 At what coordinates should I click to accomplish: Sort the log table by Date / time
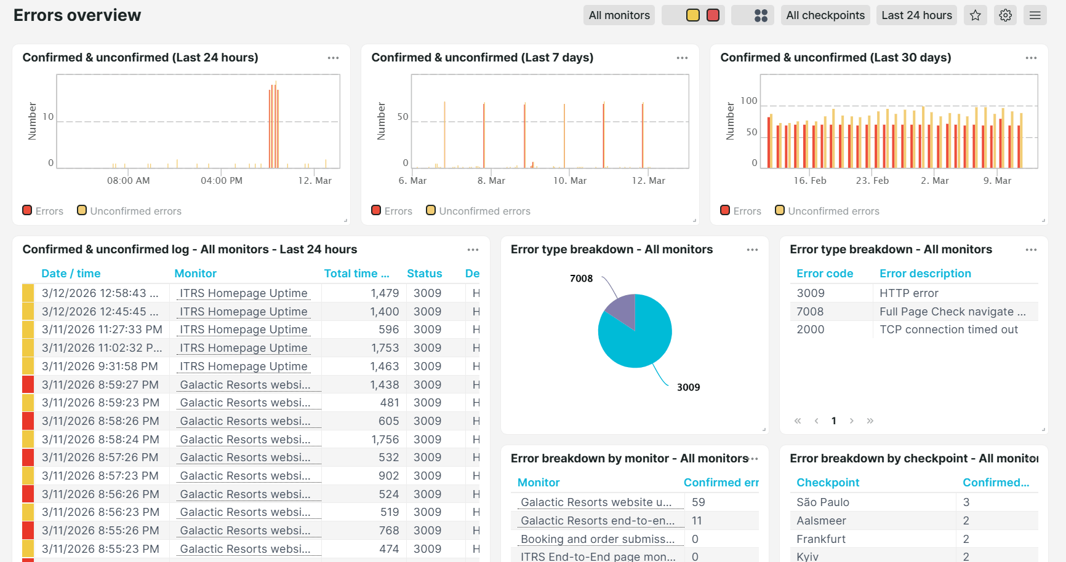(x=71, y=273)
